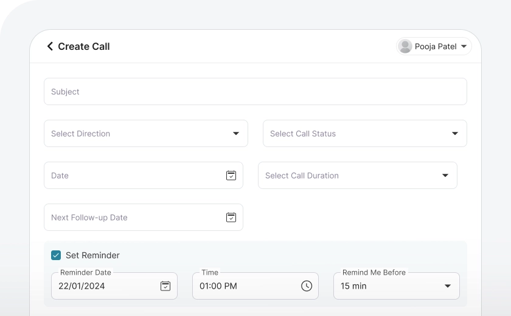Image resolution: width=511 pixels, height=316 pixels.
Task: Click the Create Call page title
Action: pyautogui.click(x=83, y=46)
